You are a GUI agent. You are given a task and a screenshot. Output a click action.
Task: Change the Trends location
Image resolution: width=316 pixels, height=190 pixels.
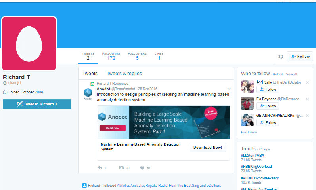[264, 149]
